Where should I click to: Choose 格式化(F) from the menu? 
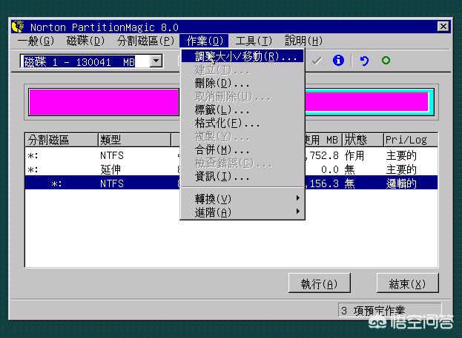[242, 124]
